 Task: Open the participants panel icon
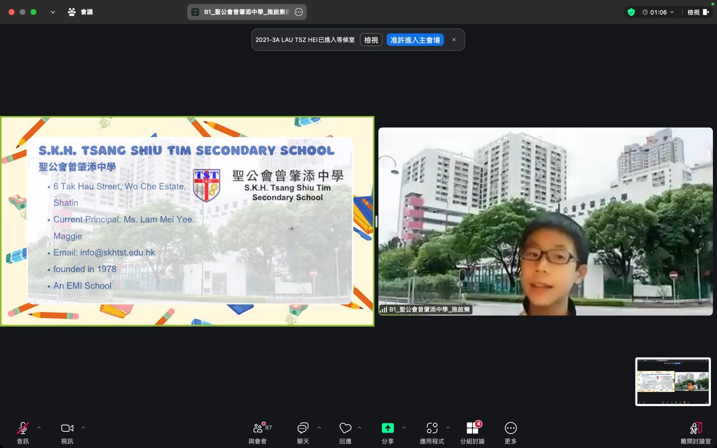coord(258,428)
